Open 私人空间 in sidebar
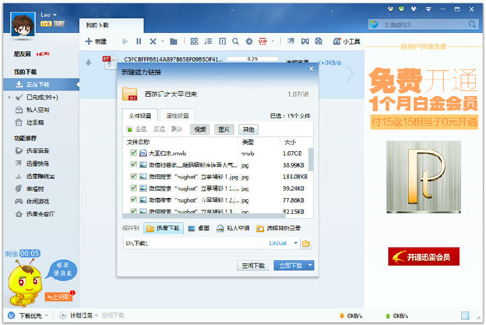Screen dimensions: 486x325 pyautogui.click(x=37, y=110)
